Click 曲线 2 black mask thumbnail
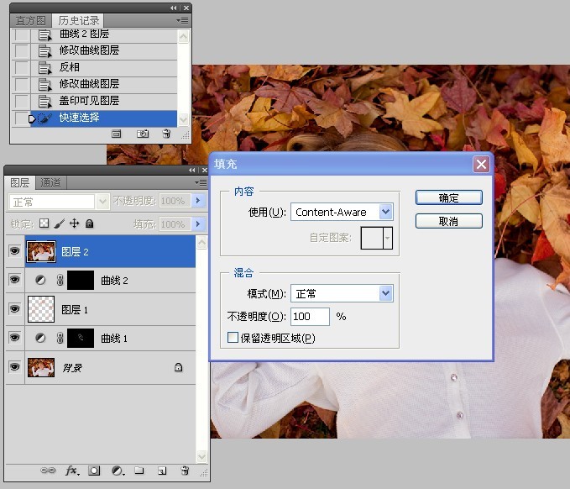Viewport: 570px width, 489px height. coord(81,280)
